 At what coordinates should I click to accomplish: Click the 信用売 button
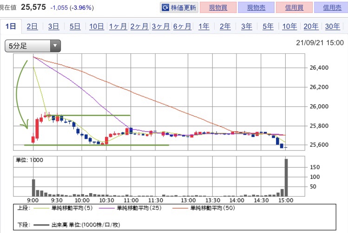(x=330, y=8)
